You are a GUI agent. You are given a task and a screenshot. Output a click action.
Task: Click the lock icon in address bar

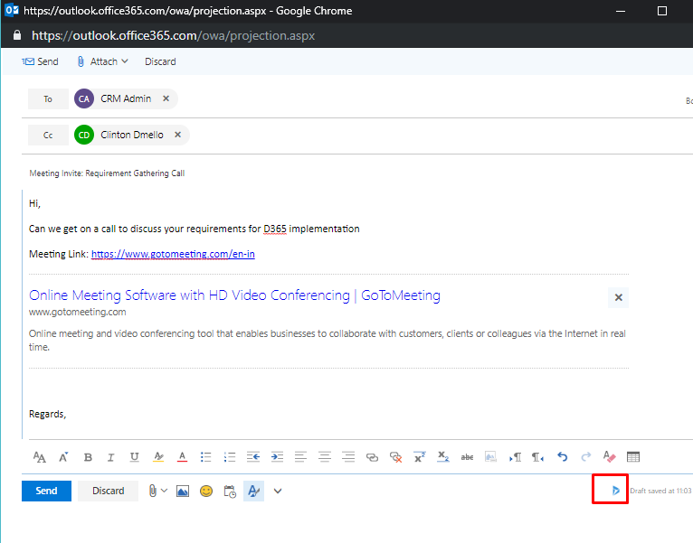[x=17, y=35]
